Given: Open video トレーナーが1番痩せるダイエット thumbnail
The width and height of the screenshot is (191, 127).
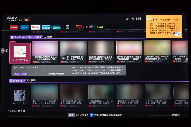Looking at the screenshot, I should [x=73, y=48].
